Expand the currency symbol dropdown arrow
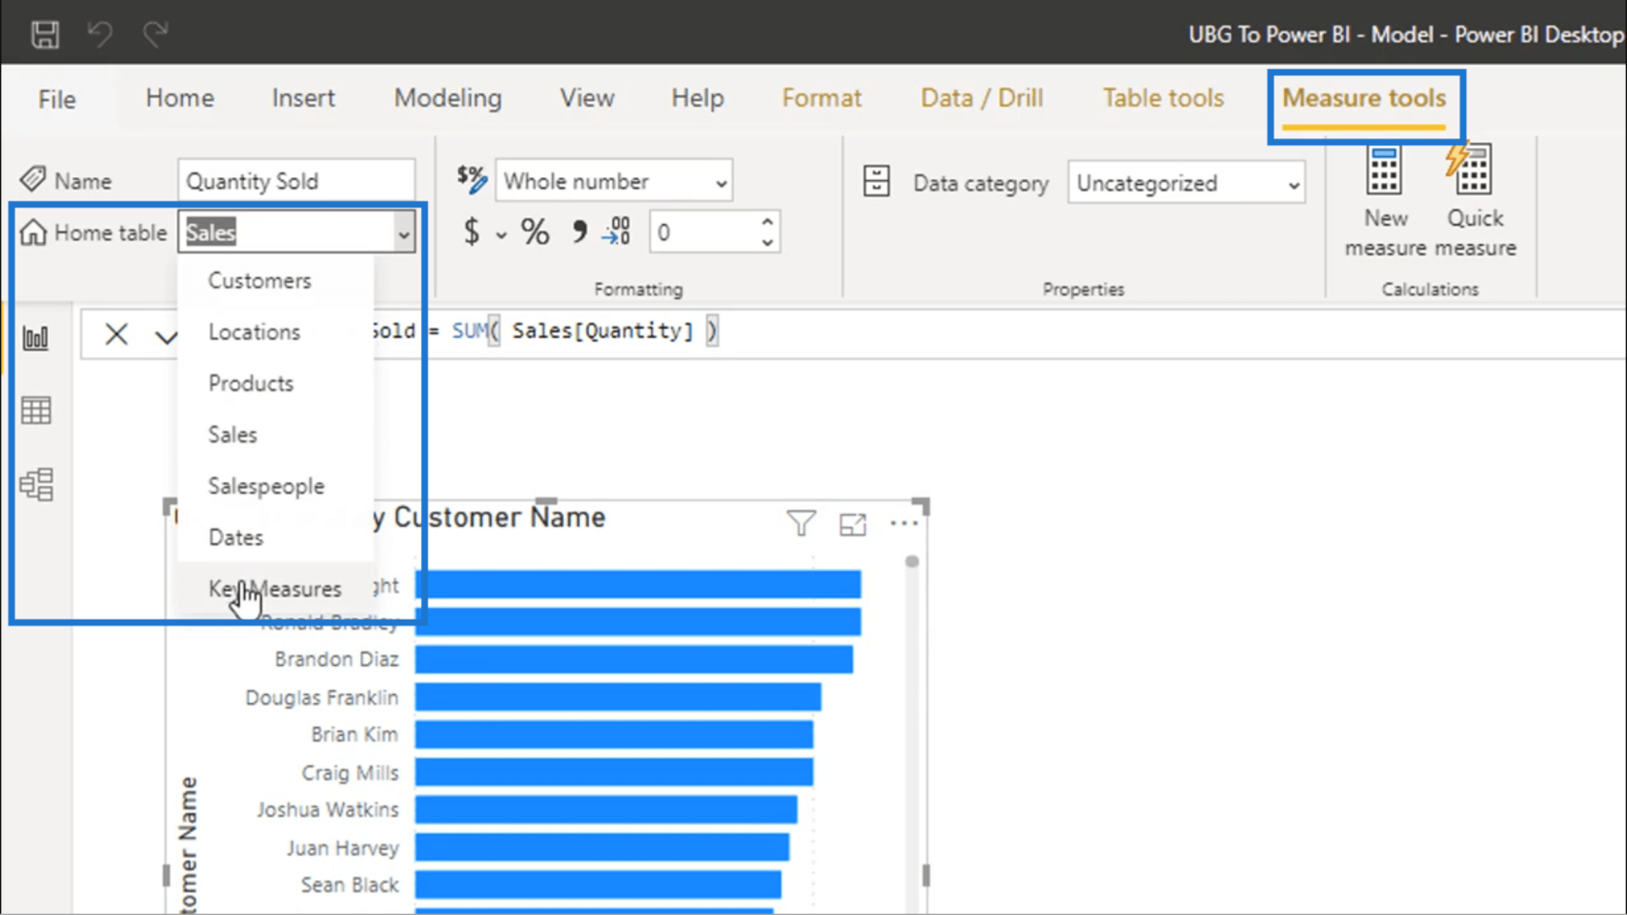This screenshot has height=915, width=1627. pyautogui.click(x=501, y=234)
